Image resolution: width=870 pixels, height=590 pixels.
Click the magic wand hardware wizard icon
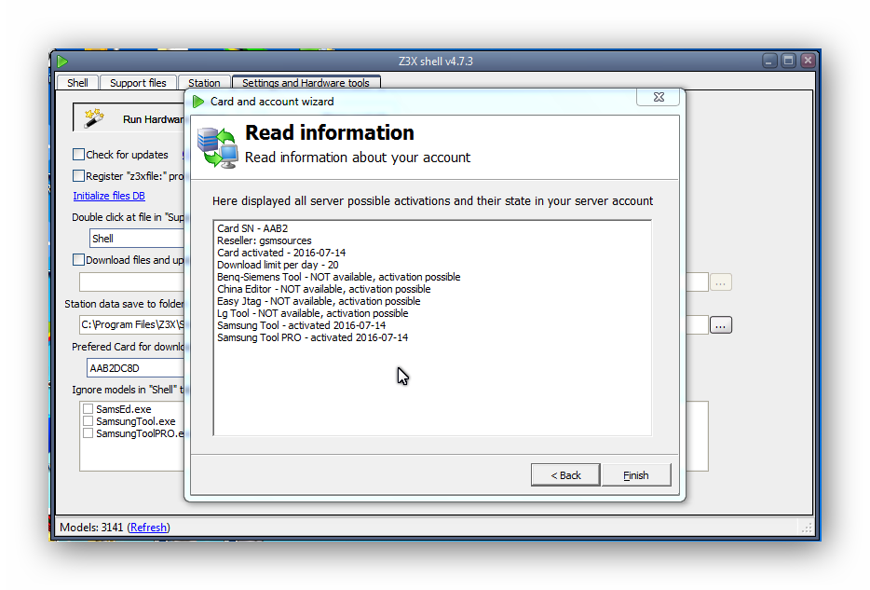(94, 118)
